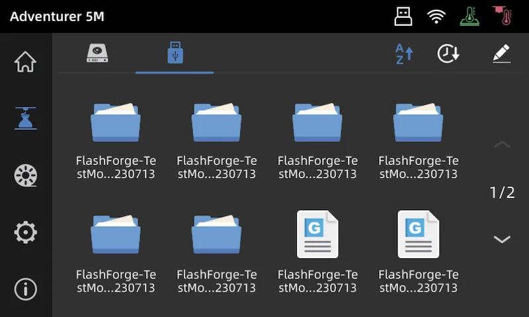The height and width of the screenshot is (317, 529).
Task: Check red extruder temperature icon
Action: pos(503,15)
